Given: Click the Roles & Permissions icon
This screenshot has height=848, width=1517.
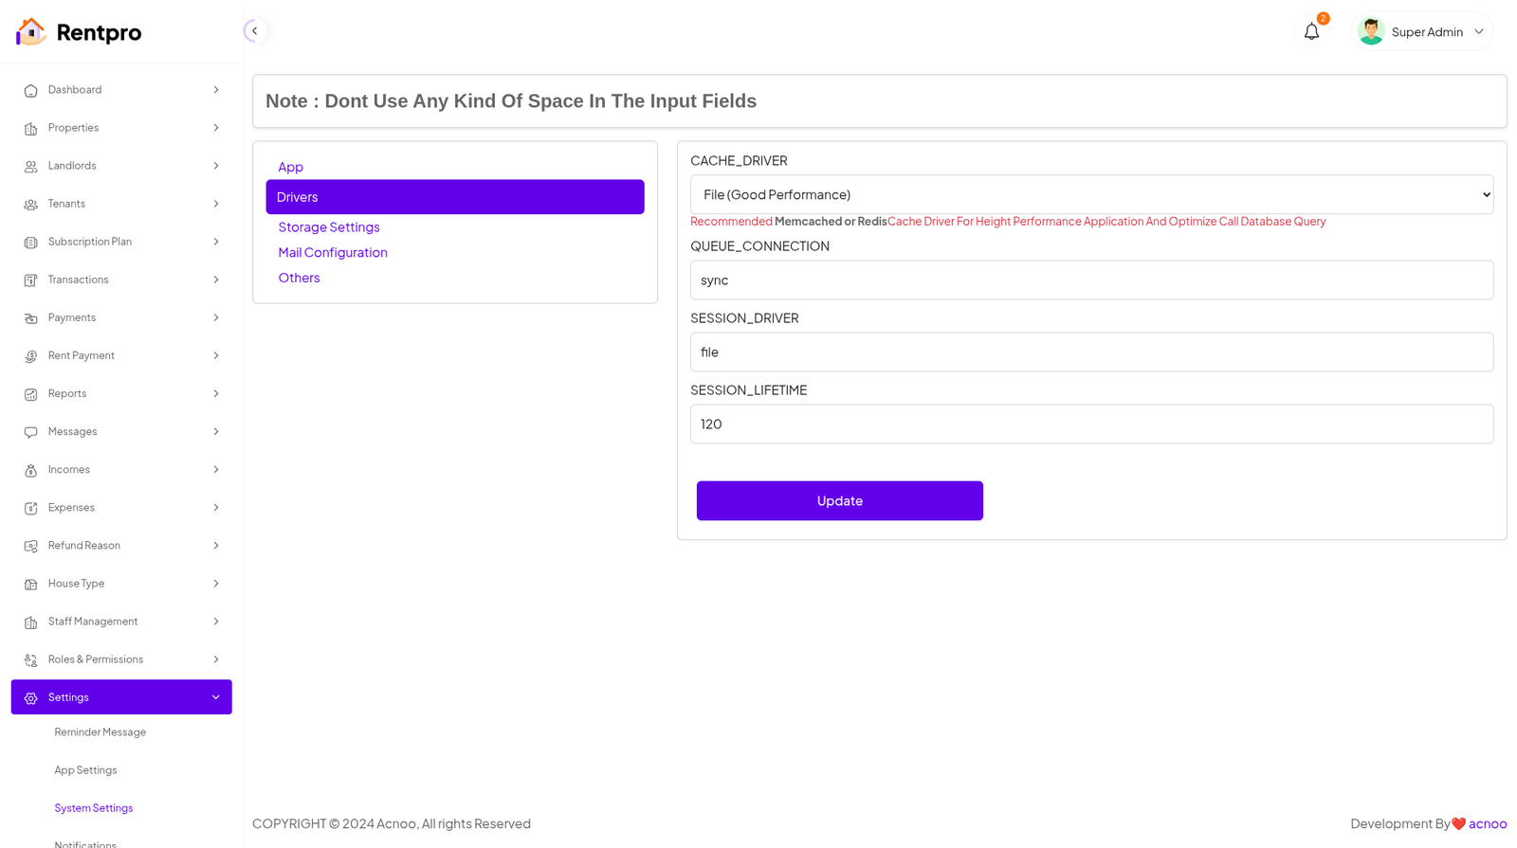Looking at the screenshot, I should [x=30, y=660].
